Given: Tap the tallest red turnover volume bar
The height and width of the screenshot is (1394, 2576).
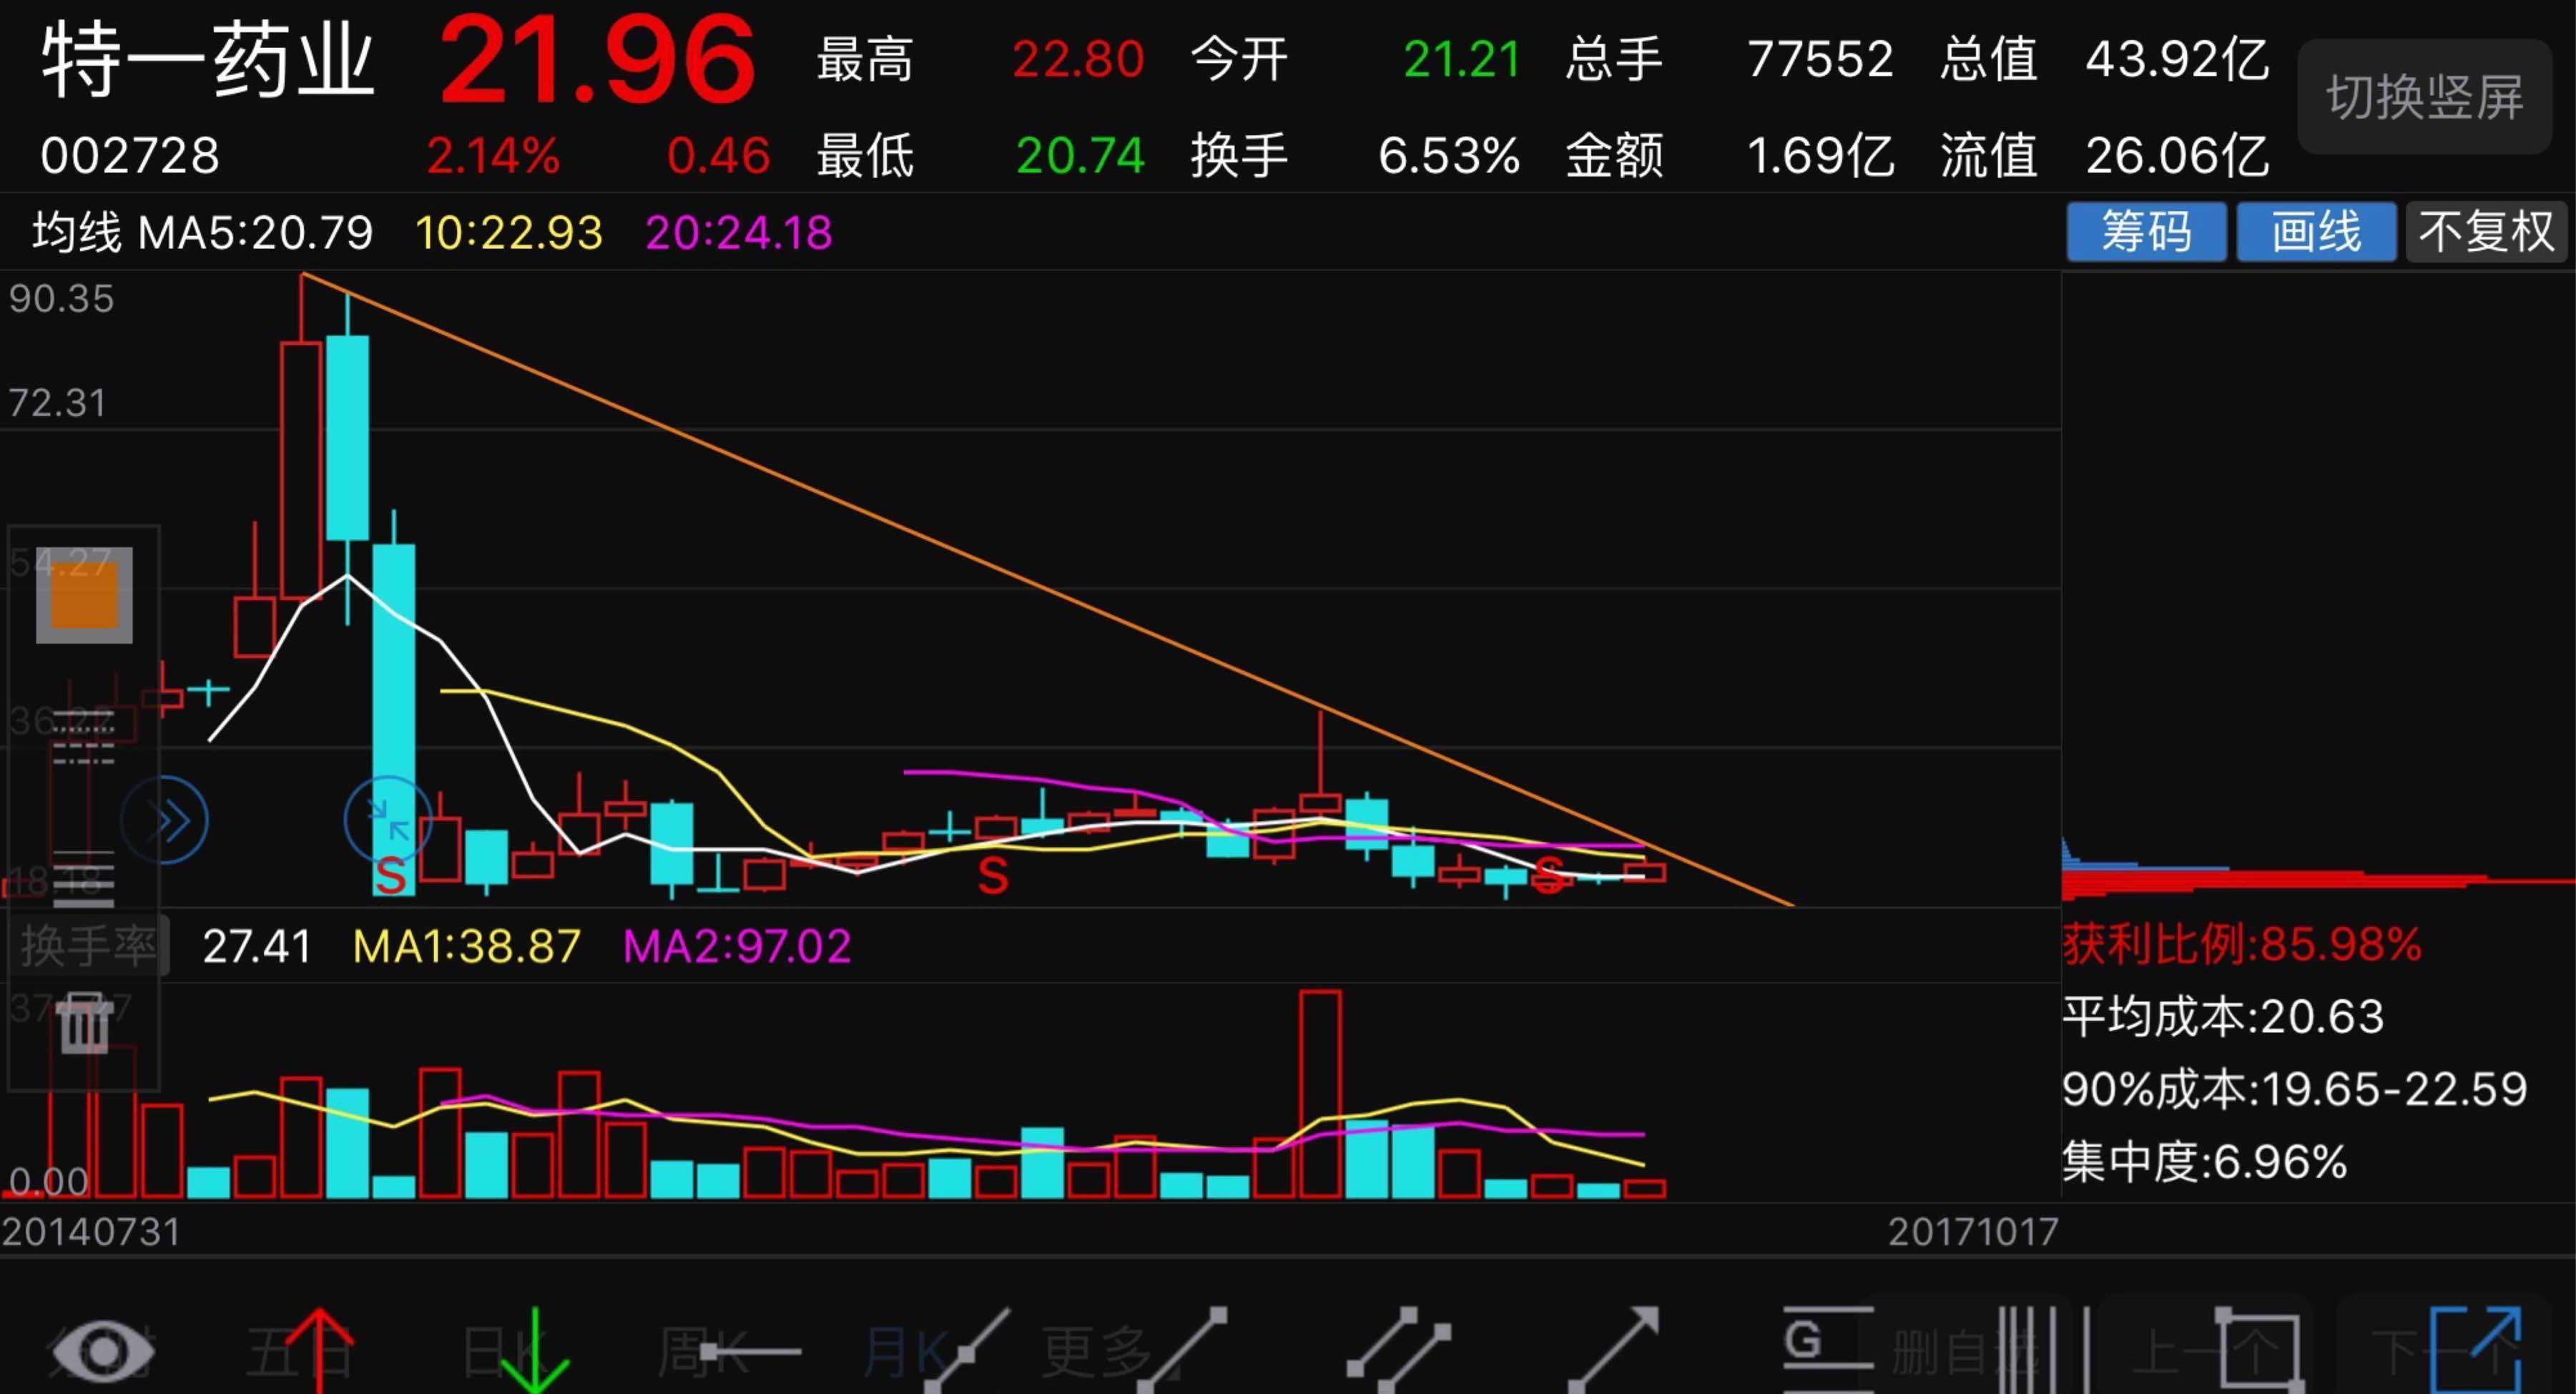Looking at the screenshot, I should (1321, 1094).
